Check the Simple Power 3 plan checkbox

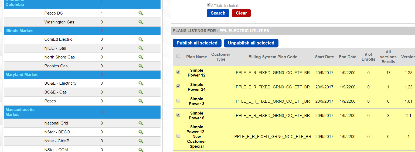click(x=178, y=101)
